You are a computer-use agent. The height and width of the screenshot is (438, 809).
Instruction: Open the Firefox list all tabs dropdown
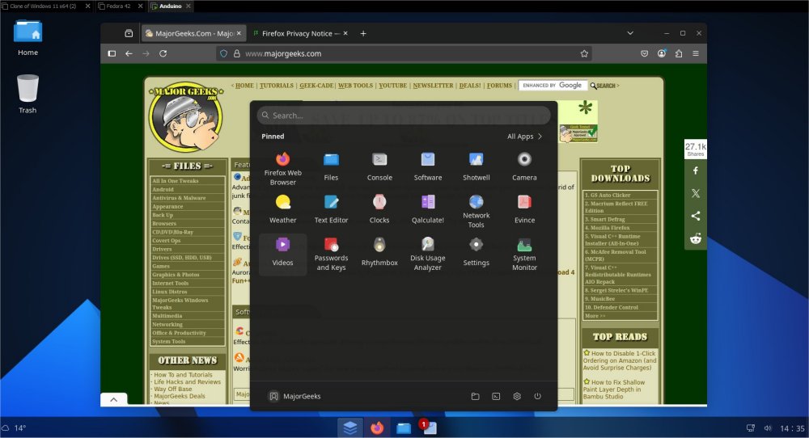coord(630,33)
